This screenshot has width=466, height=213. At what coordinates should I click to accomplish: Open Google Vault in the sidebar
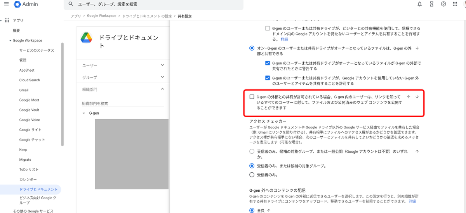[x=30, y=110]
